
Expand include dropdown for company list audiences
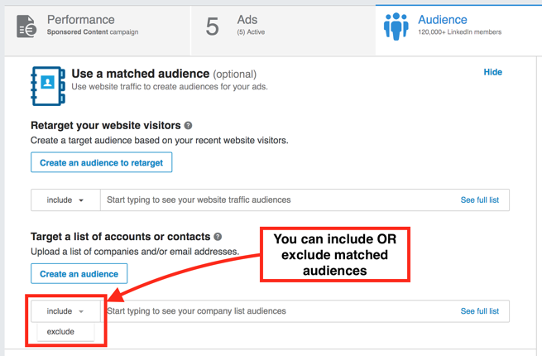point(65,311)
